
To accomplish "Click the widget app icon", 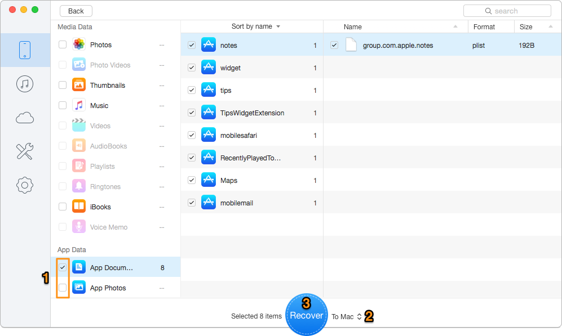I will [208, 68].
